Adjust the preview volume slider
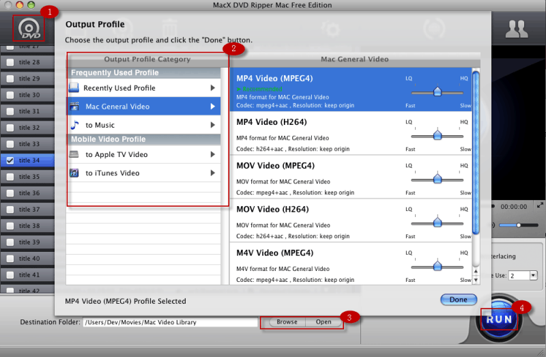The width and height of the screenshot is (546, 357). click(519, 225)
